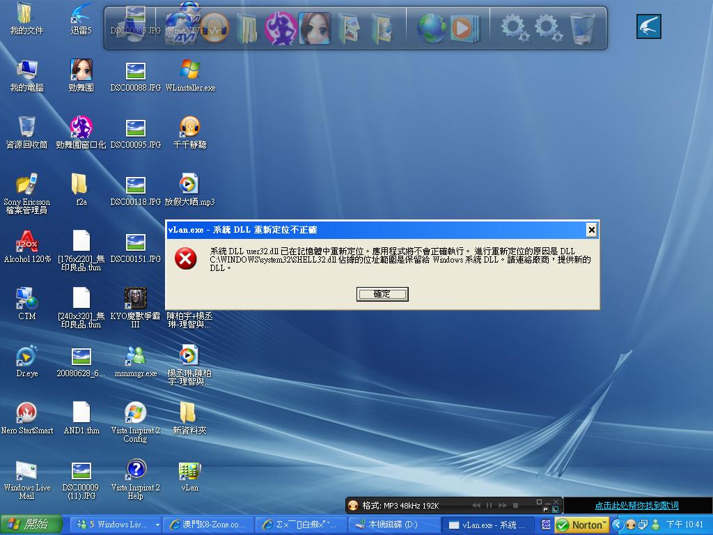Select the 20080628_6... image file
The width and height of the screenshot is (713, 535).
tap(81, 362)
